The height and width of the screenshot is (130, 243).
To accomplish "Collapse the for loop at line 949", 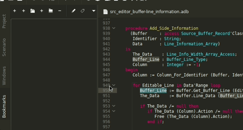I will coord(114,85).
